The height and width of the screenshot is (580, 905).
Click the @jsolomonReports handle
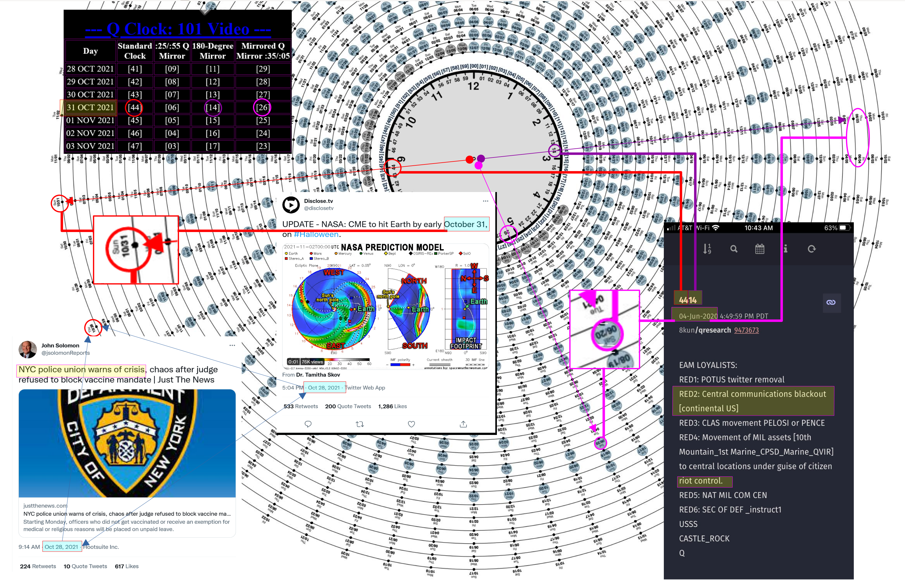pos(65,353)
